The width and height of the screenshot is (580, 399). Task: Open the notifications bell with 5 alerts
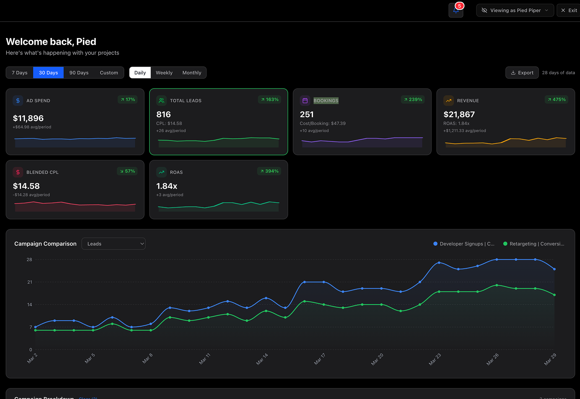tap(456, 11)
